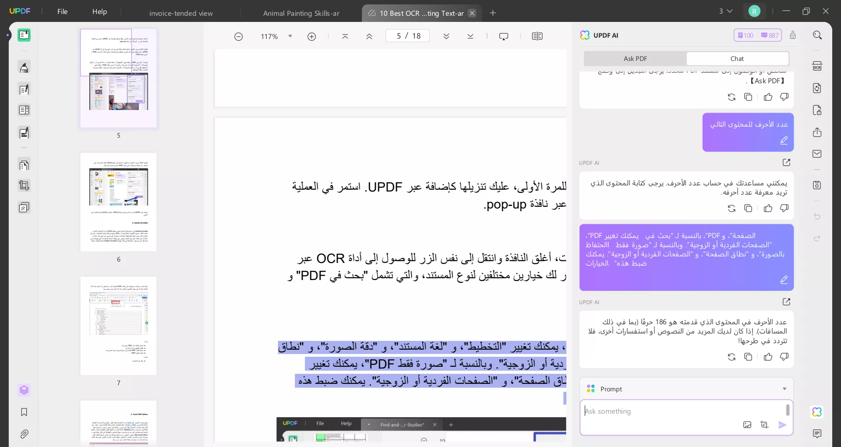Copy the AI response about character count
The image size is (841, 447).
coord(748,357)
